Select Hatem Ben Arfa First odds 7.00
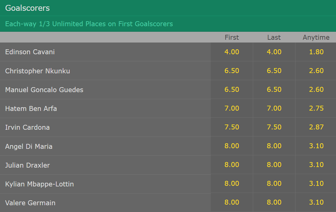336x212 pixels. coord(232,108)
